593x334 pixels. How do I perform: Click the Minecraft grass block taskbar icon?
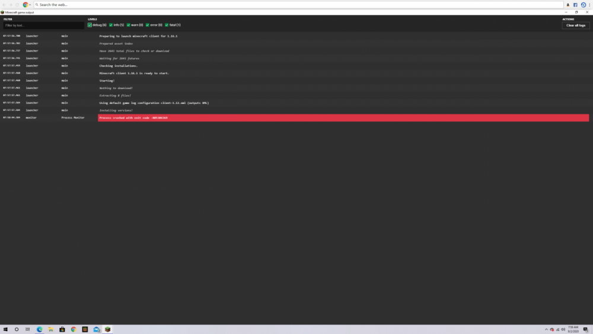pos(108,329)
